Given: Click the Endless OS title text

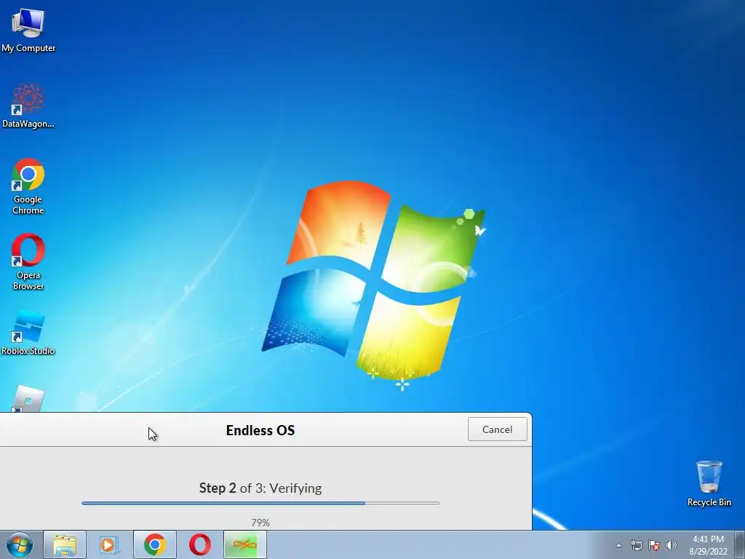Looking at the screenshot, I should pos(260,430).
